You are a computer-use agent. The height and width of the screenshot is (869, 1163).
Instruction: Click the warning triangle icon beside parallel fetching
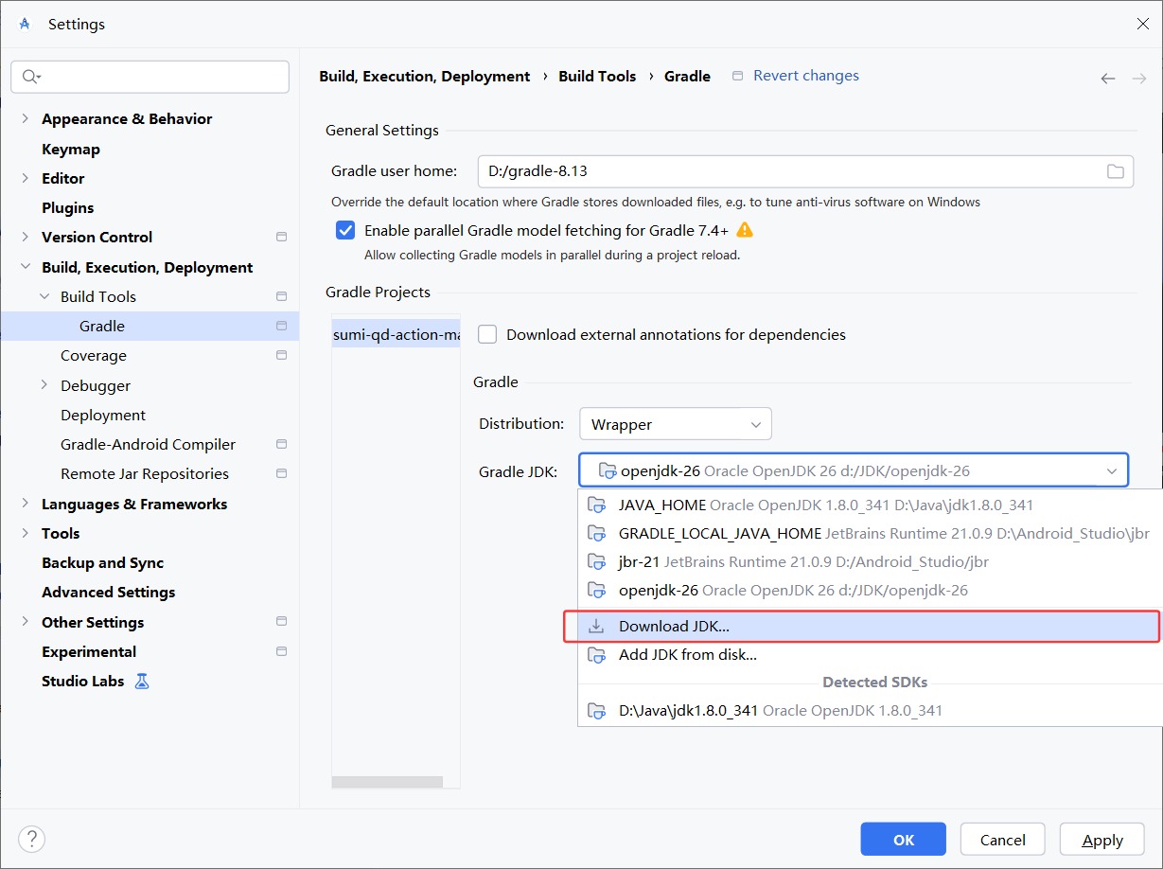[745, 230]
